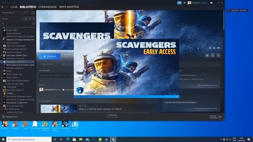Open the Origin desktop shortcut
The height and width of the screenshot is (142, 253).
pyautogui.click(x=25, y=125)
